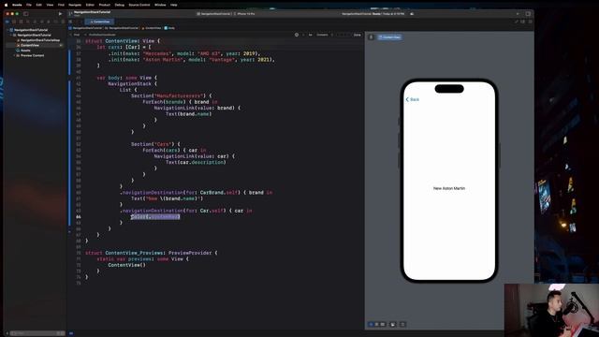This screenshot has width=599, height=337.
Task: Open the File menu
Action: 29,5
